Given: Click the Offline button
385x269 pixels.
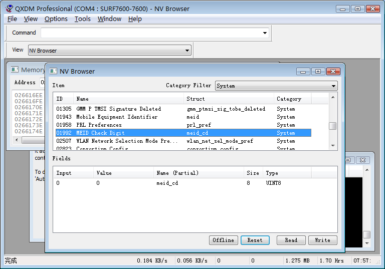Looking at the screenshot, I should tap(224, 240).
